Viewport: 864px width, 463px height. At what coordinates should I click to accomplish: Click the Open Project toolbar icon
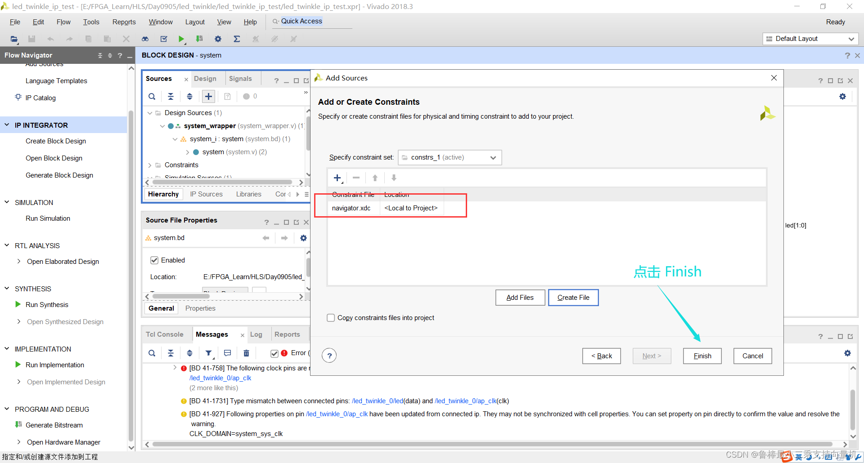tap(14, 39)
